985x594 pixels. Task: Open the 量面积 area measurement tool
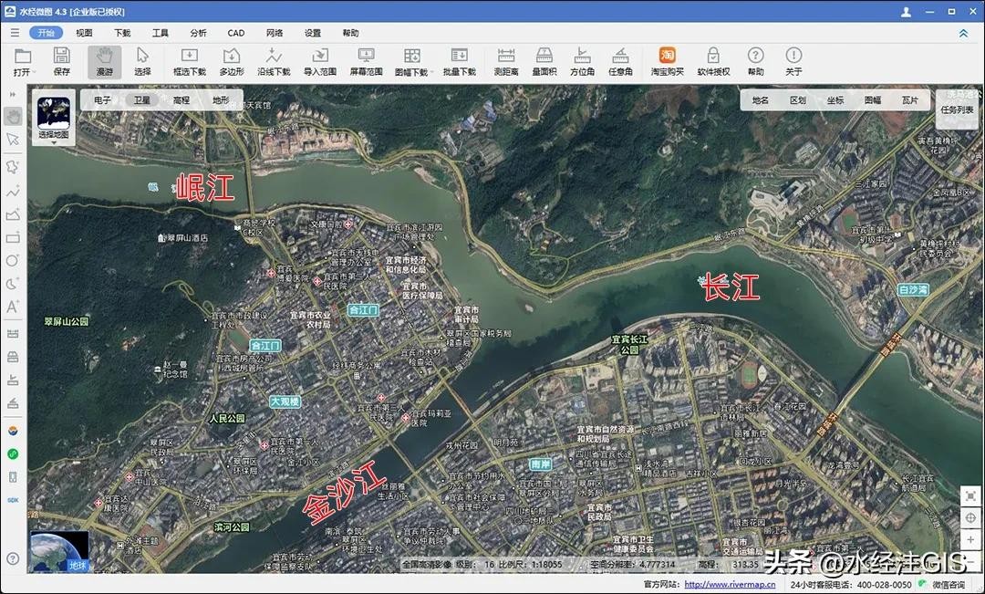[x=544, y=61]
